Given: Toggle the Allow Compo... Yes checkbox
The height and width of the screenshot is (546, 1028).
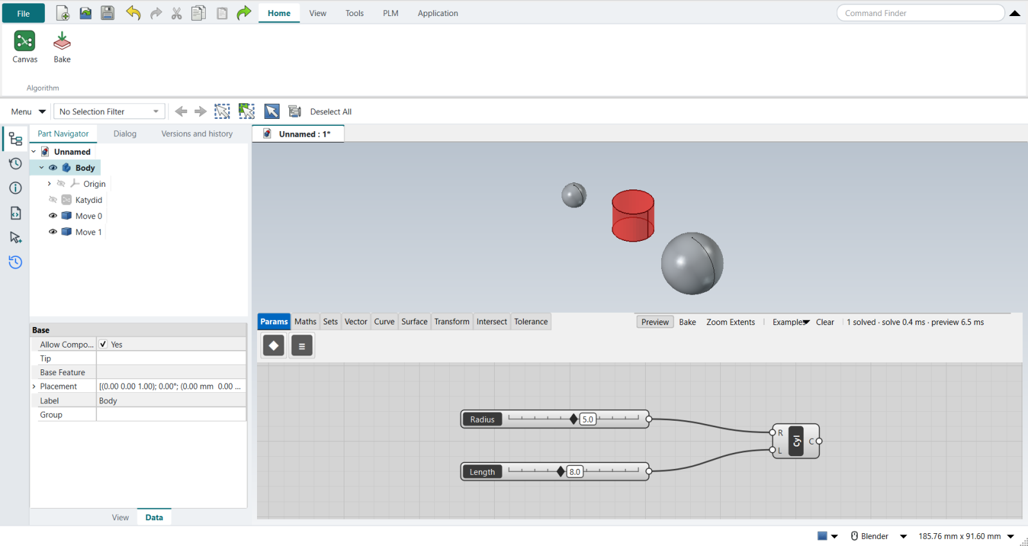Looking at the screenshot, I should tap(103, 344).
